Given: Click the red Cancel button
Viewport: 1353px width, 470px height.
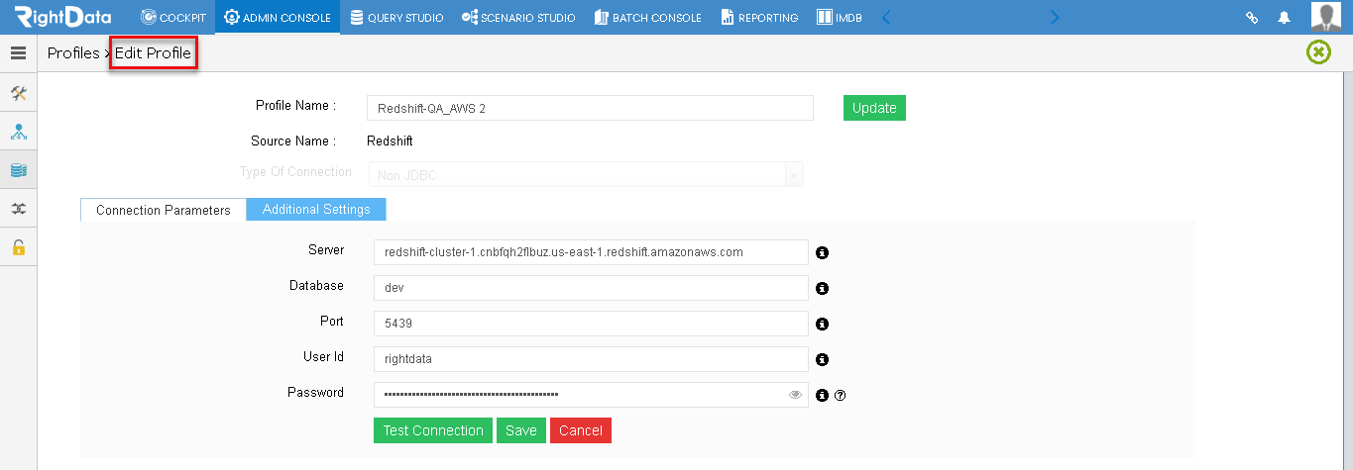Looking at the screenshot, I should point(581,430).
